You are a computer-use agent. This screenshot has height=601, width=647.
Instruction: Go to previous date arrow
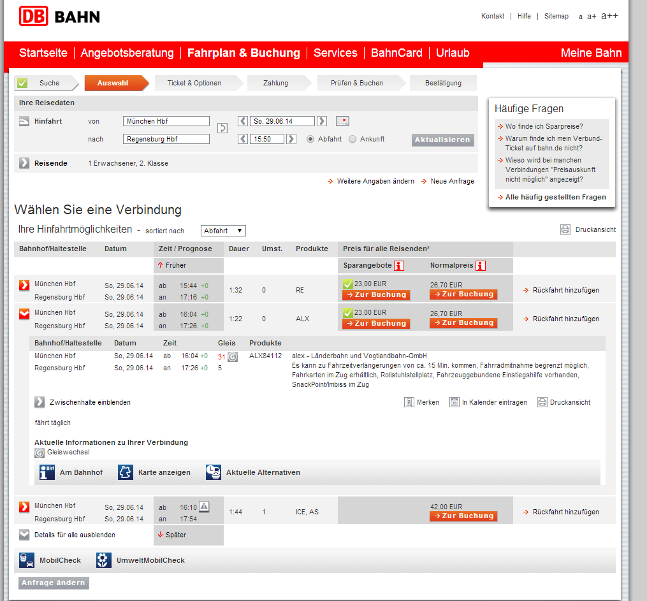(243, 121)
